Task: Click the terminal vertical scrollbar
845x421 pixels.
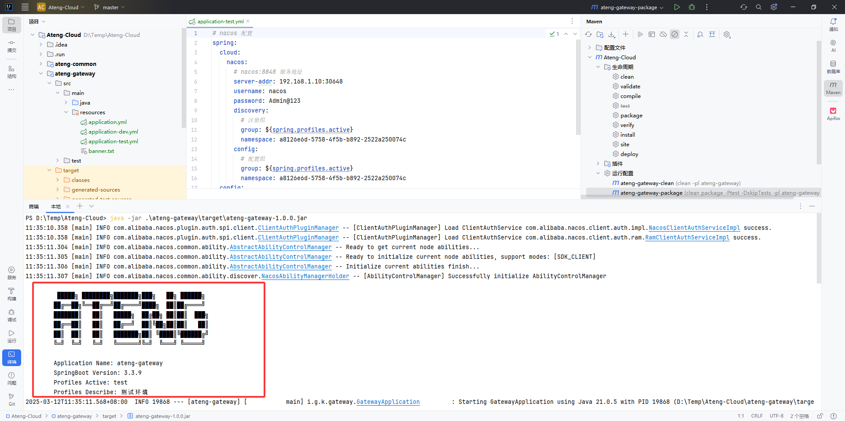Action: [x=819, y=249]
